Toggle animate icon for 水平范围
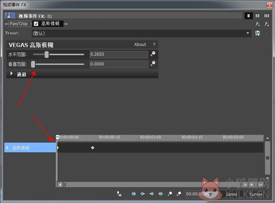Viewport: 275px width, 203px height. 153,54
